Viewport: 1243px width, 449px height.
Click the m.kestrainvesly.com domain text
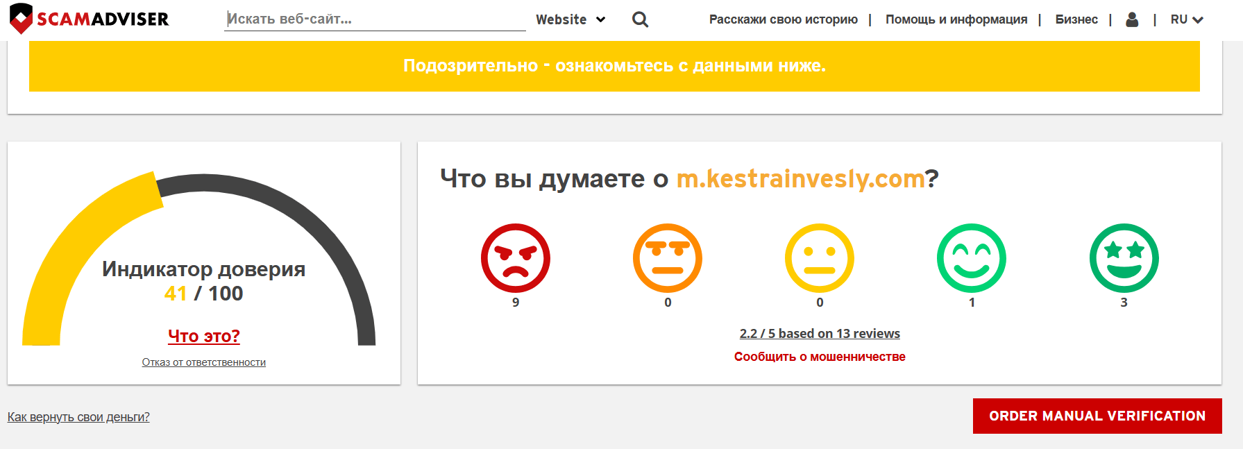pyautogui.click(x=801, y=179)
